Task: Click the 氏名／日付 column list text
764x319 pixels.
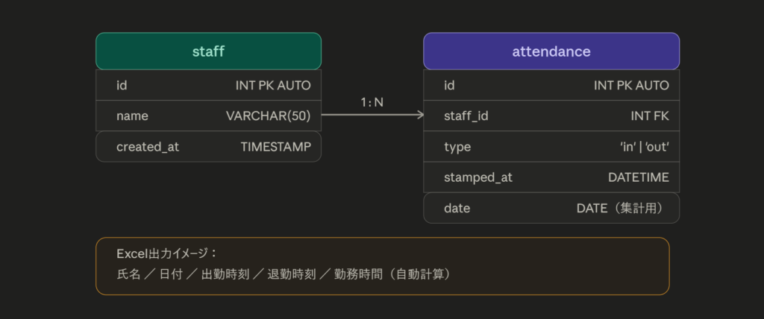Action: click(284, 274)
